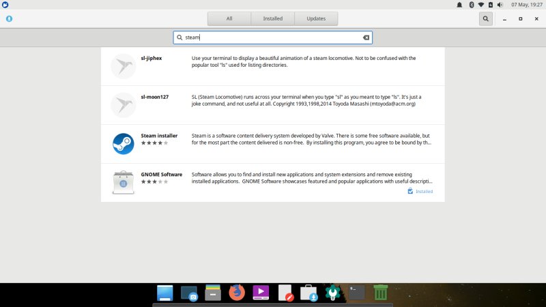Open the software store bag in the dock
The image size is (546, 307).
click(309, 293)
